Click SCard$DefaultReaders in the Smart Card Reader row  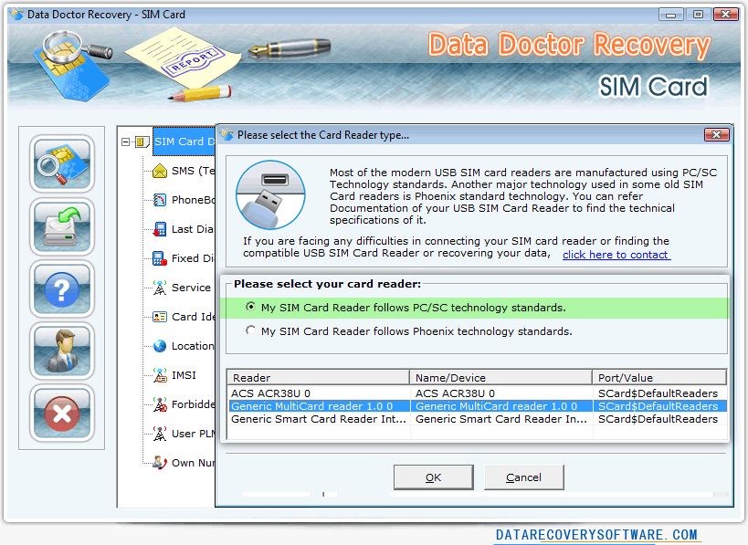(x=660, y=419)
